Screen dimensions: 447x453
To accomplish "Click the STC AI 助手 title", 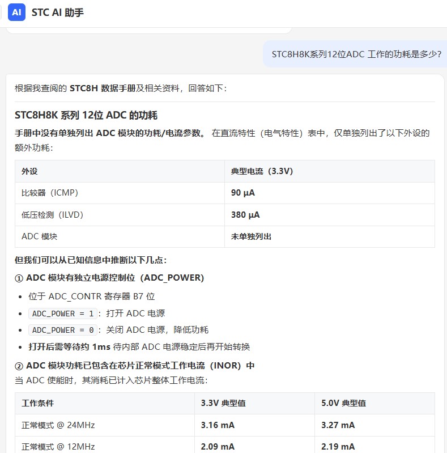I will [x=57, y=12].
